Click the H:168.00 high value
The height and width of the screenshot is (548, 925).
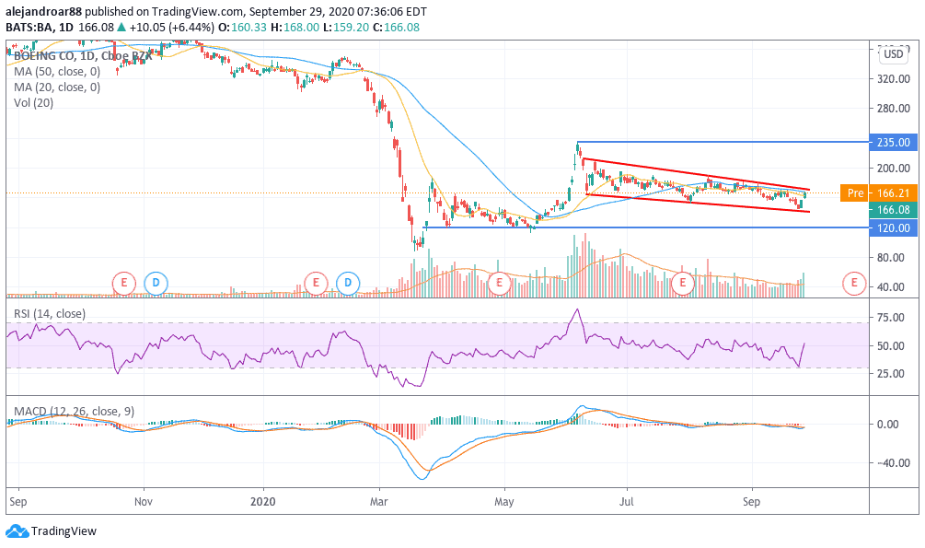coord(295,27)
